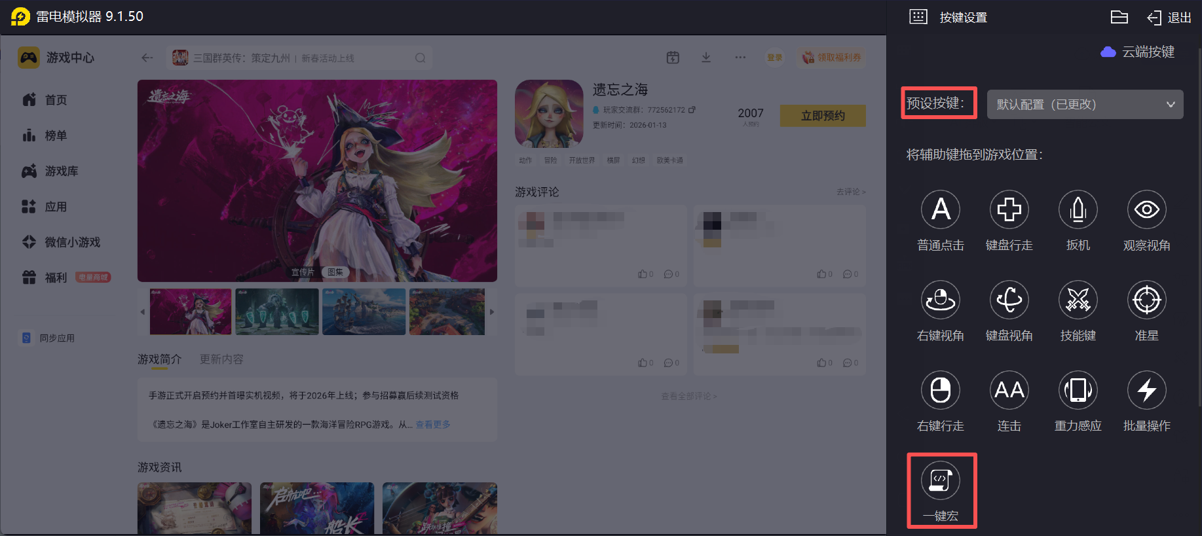1202x536 pixels.
Task: Open the calendar check-in icon
Action: [x=673, y=58]
